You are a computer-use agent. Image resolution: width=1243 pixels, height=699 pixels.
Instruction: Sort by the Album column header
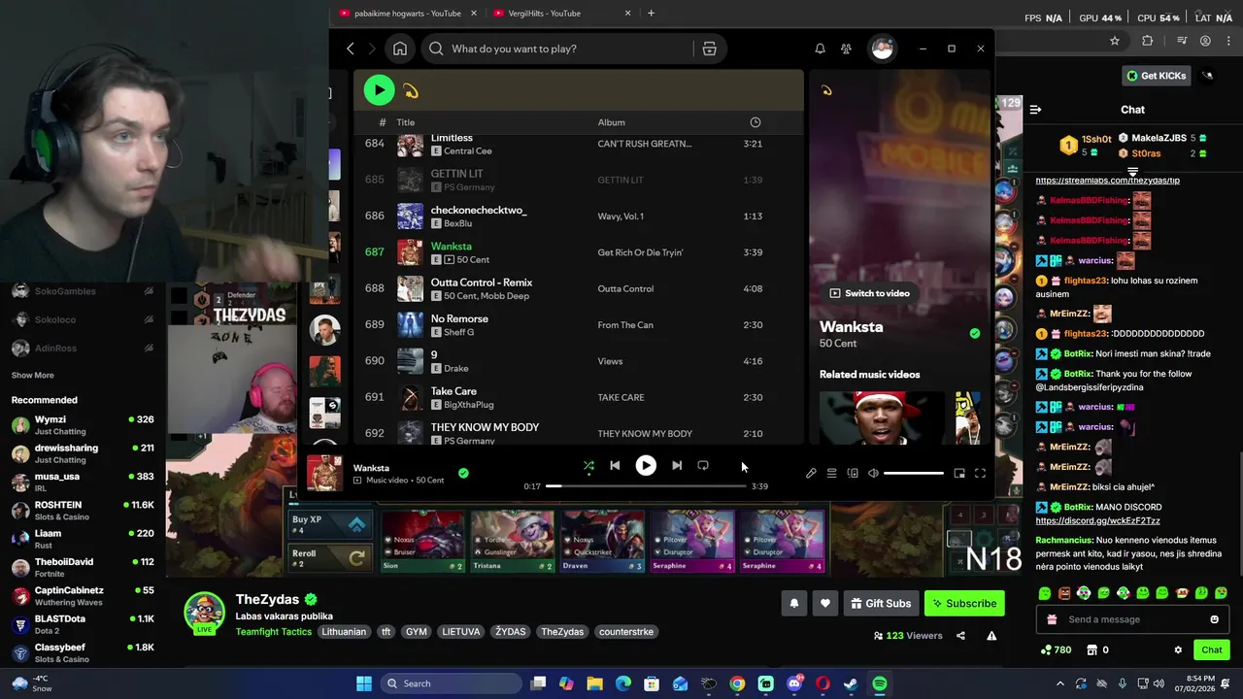(x=611, y=122)
